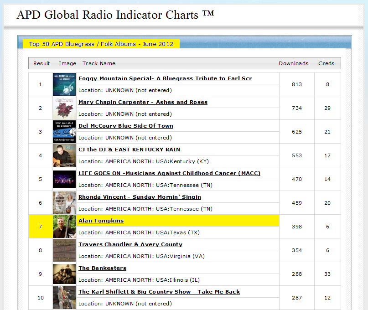This screenshot has width=368, height=310.
Task: Click creds value 12
Action: click(327, 298)
